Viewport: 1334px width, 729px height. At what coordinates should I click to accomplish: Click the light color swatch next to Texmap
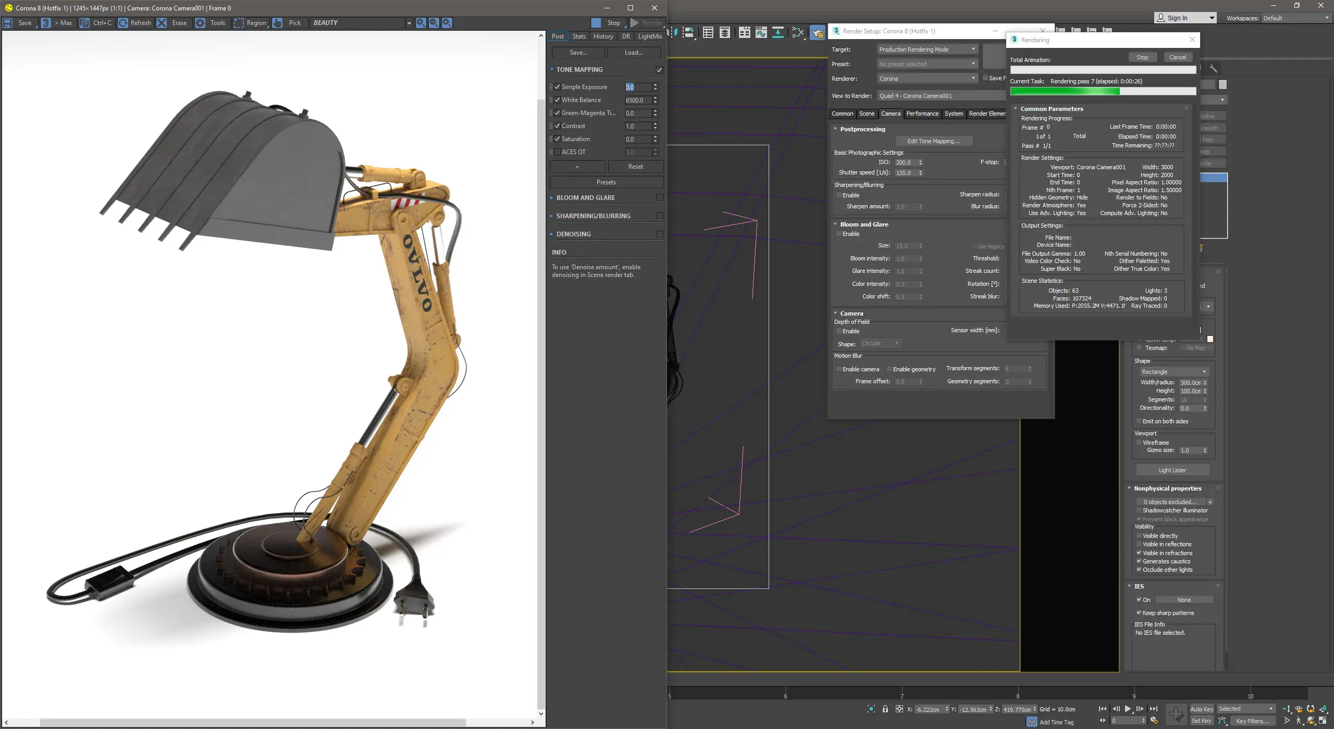[x=1210, y=340]
